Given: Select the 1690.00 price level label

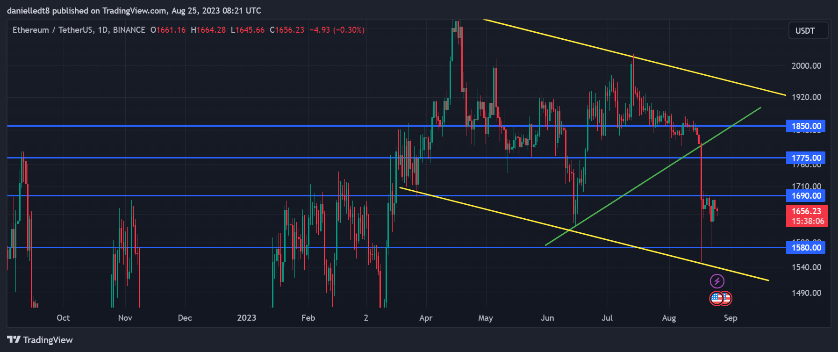Looking at the screenshot, I should click(x=806, y=196).
